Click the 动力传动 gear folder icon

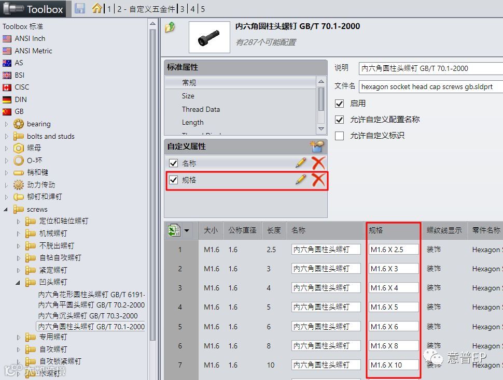[x=19, y=185]
